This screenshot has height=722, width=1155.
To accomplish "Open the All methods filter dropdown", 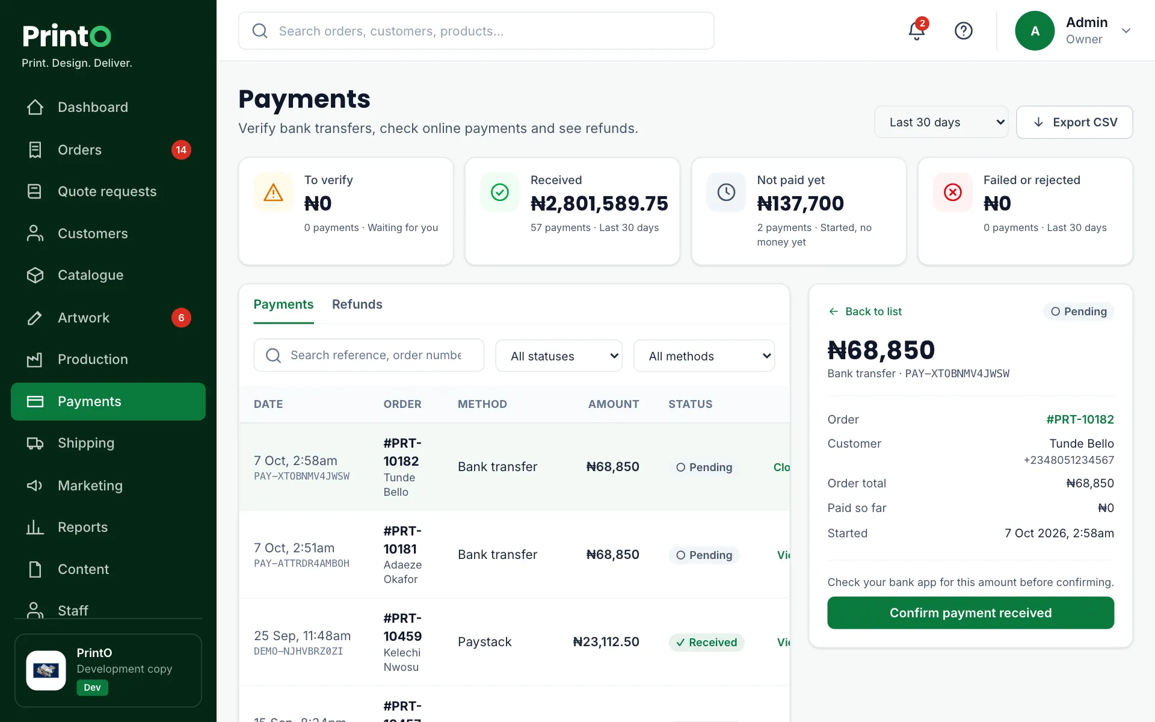I will 704,356.
